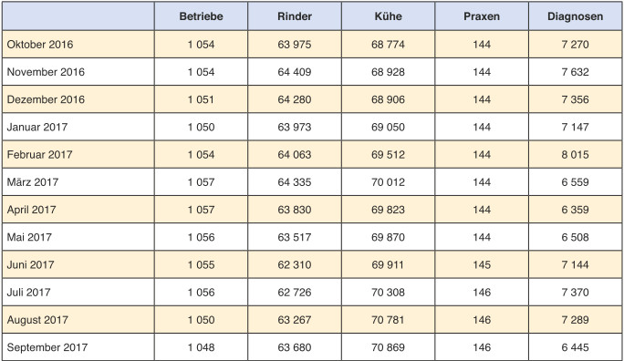Screen dimensions: 624x361
Task: Select the Dezember 2016 row label
Action: [46, 99]
